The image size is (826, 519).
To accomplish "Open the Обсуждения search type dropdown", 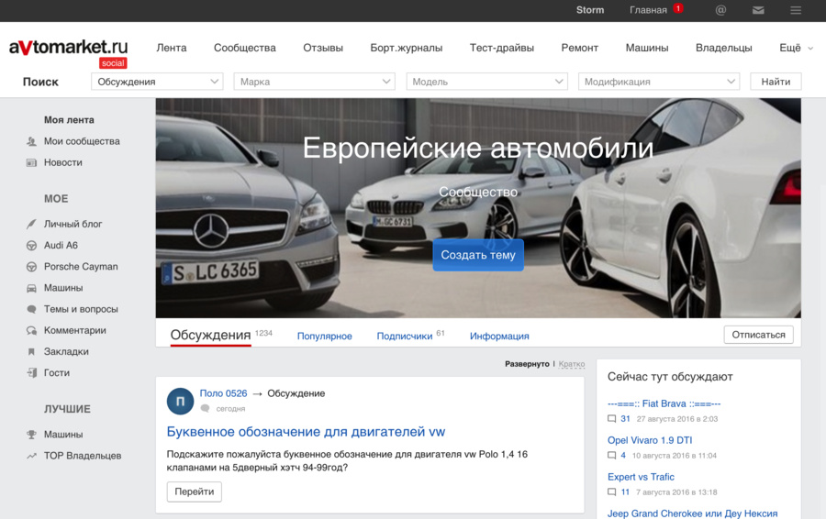I will [157, 82].
